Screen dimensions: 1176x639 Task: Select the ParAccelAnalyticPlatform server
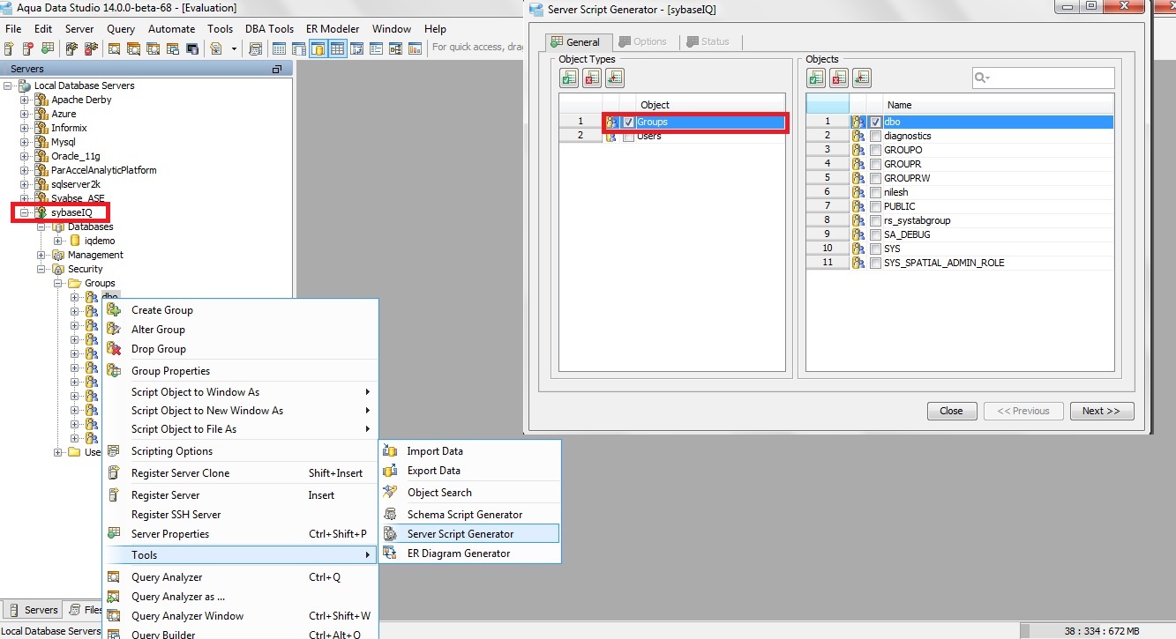click(x=103, y=170)
